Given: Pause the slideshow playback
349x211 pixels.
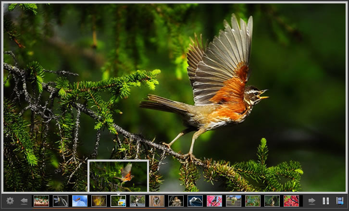Looking at the screenshot, I should pos(326,201).
